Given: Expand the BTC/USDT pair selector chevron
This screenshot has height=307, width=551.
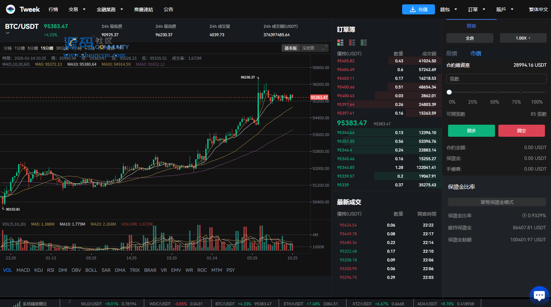Looking at the screenshot, I should (8, 33).
